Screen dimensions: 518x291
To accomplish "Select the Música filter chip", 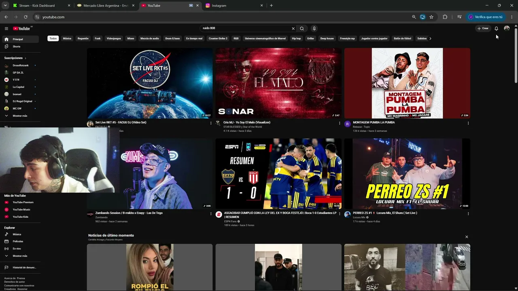I will [x=67, y=38].
